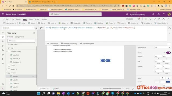This screenshot has height=96, width=172.
Task: Redo the last change
Action: coord(155,19)
